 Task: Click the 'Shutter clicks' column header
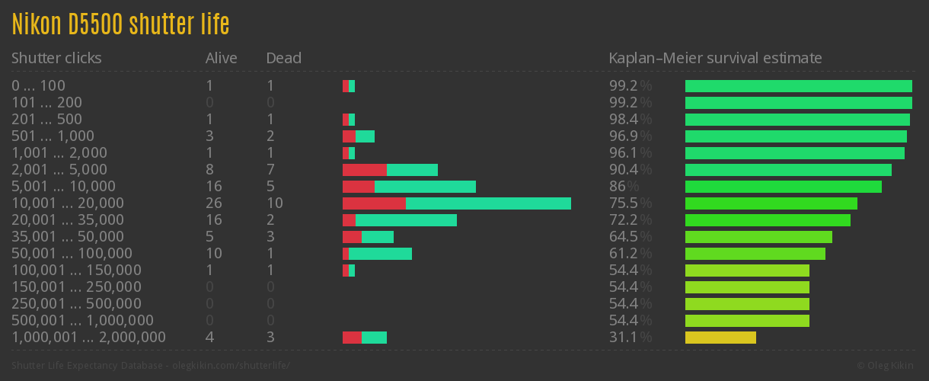[x=56, y=58]
